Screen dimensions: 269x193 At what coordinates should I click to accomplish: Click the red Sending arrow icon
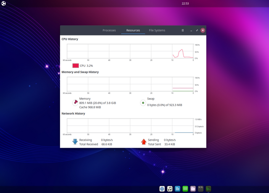pyautogui.click(x=144, y=142)
